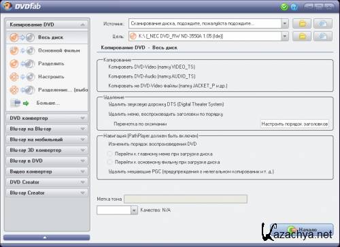
Task: Click the green checkmark icon in title bar
Action: tap(284, 7)
